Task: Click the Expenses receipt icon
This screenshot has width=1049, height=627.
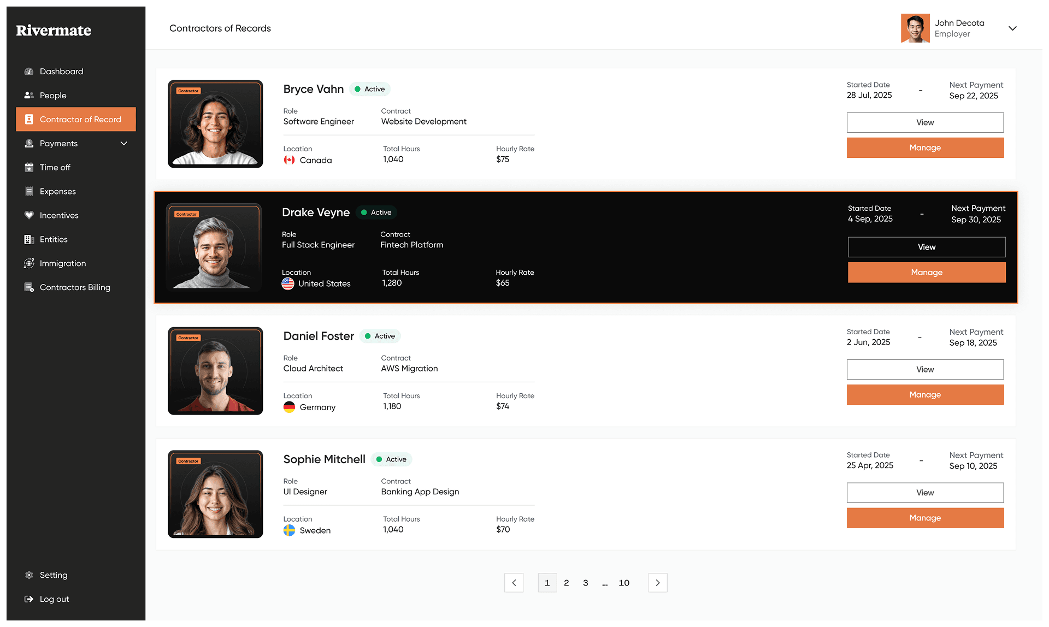Action: coord(29,192)
